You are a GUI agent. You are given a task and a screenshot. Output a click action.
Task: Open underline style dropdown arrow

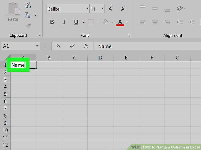point(83,22)
